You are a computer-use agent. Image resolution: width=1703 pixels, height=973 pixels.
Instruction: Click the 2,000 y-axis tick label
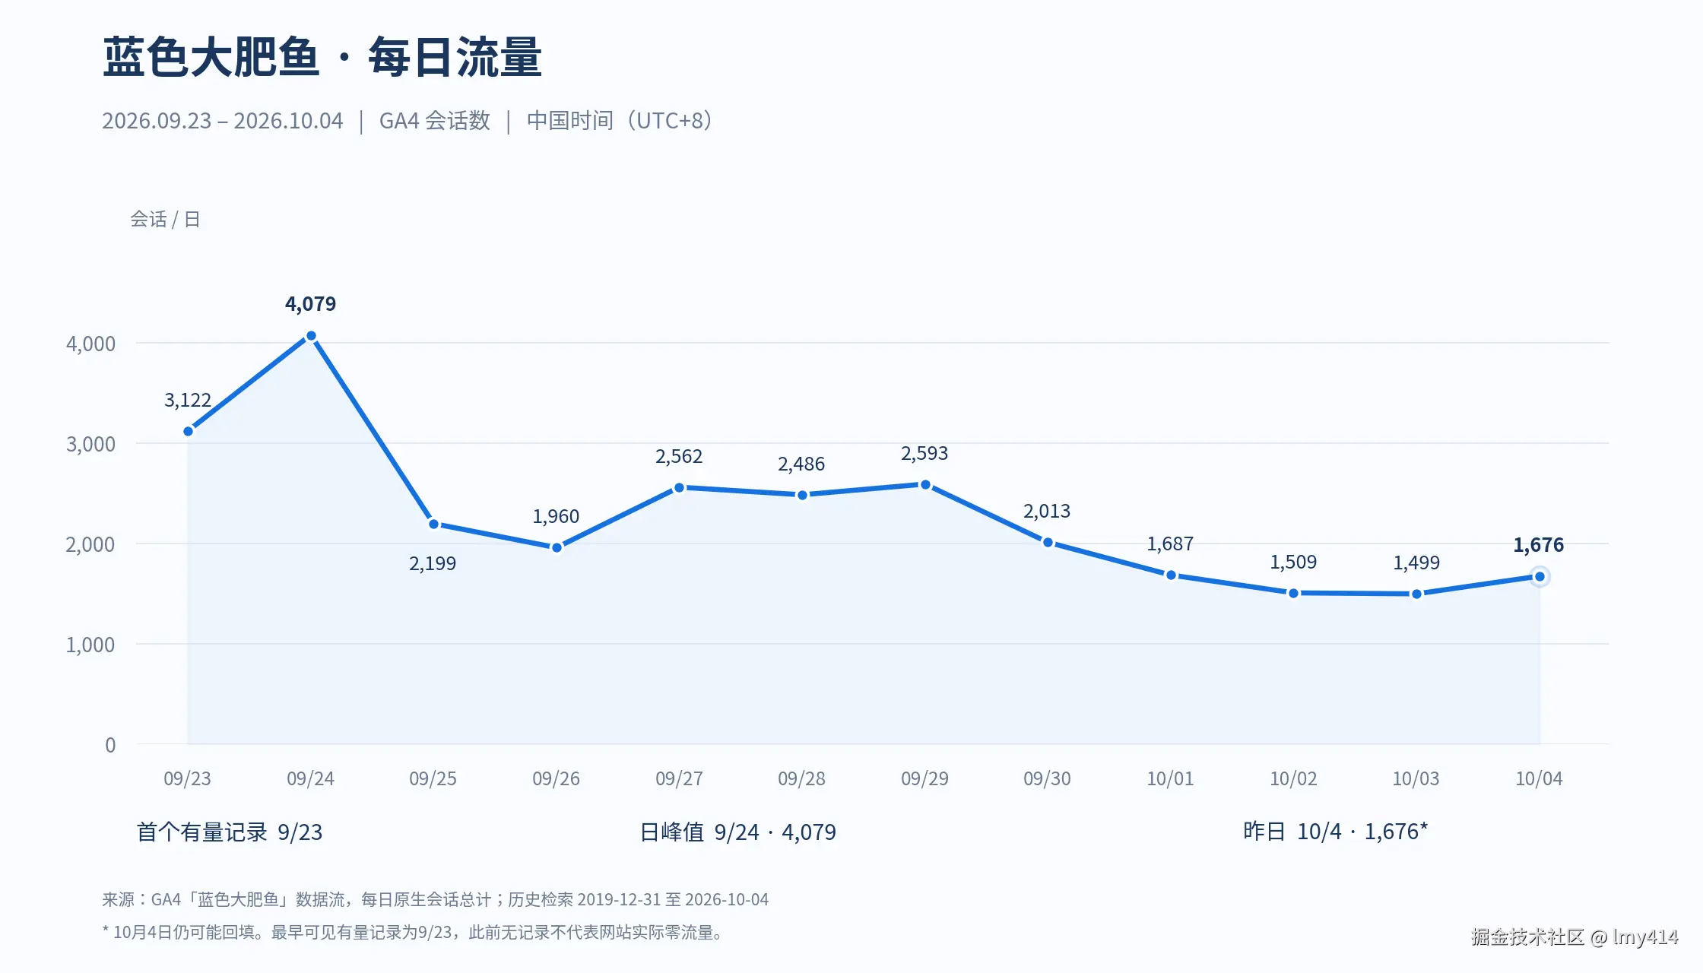pyautogui.click(x=90, y=544)
